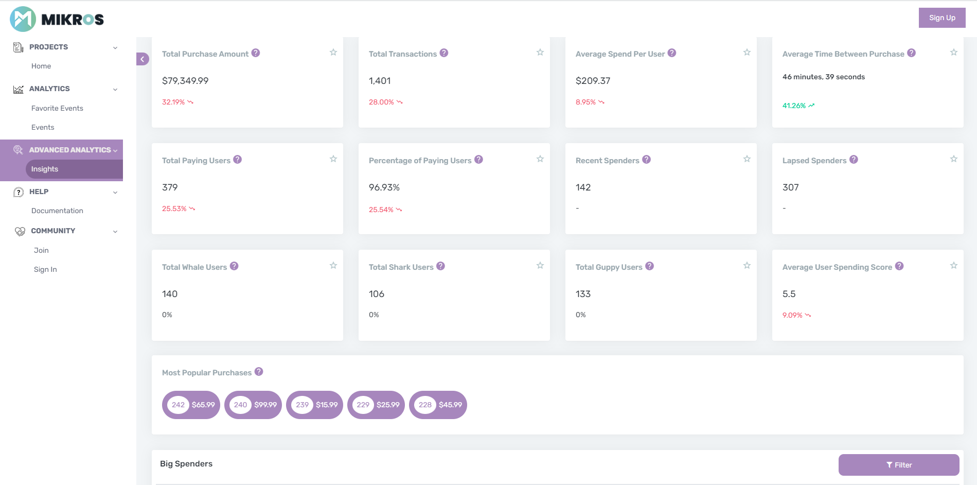Click the $65.99 popular purchase pill

(191, 405)
